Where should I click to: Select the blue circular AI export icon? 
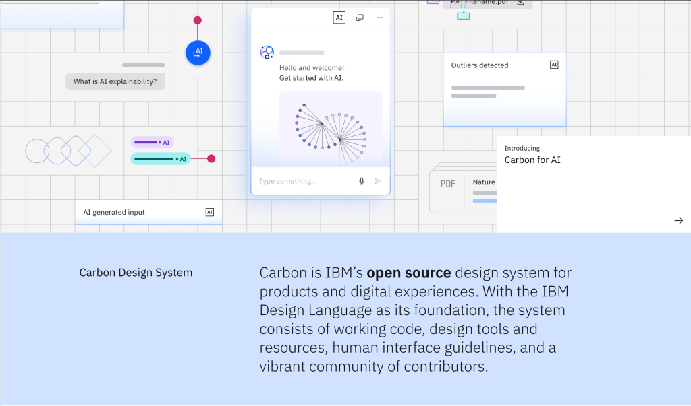click(197, 53)
